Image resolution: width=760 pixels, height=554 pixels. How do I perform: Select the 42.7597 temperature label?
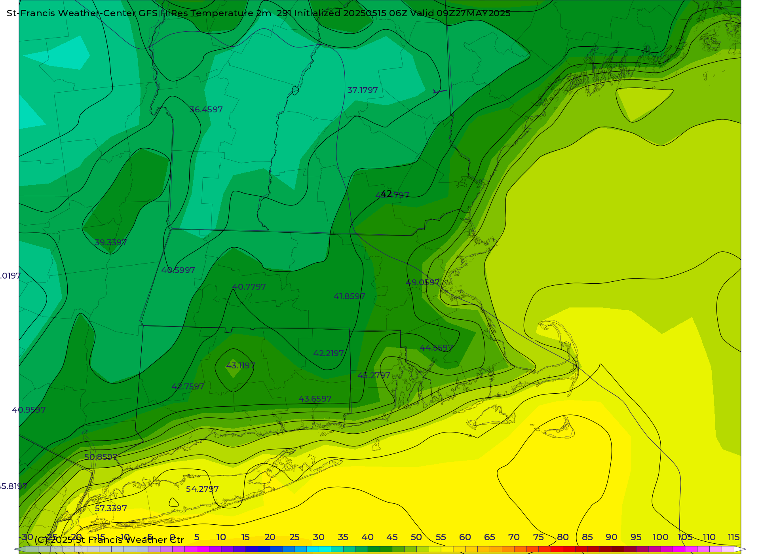[x=188, y=387]
